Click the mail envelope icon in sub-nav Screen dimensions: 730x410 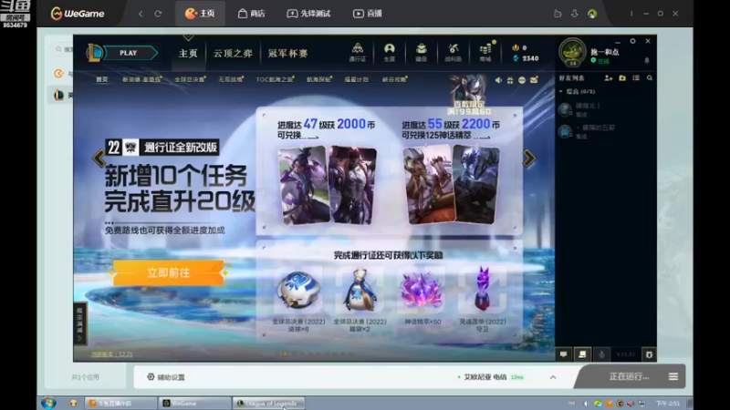[534, 80]
